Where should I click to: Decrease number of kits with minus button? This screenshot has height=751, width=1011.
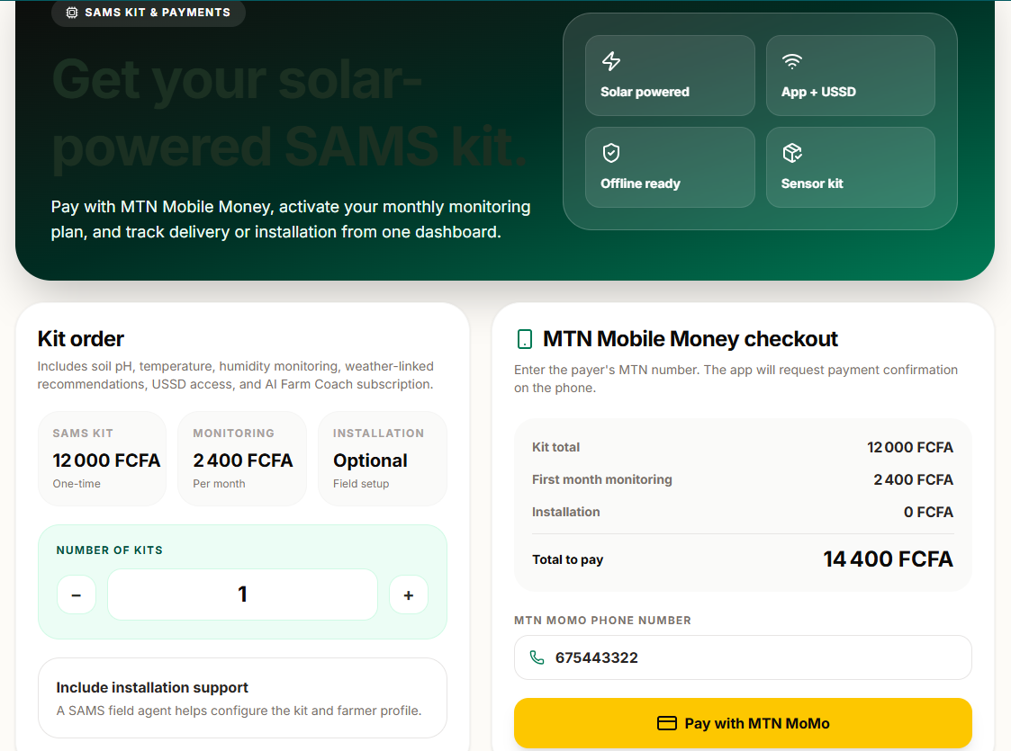[x=77, y=595]
